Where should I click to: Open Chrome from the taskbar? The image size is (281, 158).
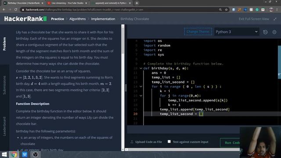(14, 154)
